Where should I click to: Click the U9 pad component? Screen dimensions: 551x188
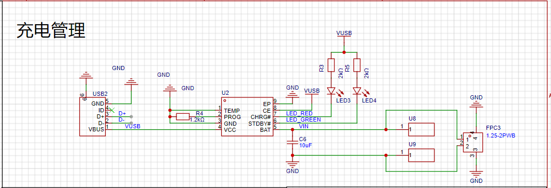pos(422,156)
